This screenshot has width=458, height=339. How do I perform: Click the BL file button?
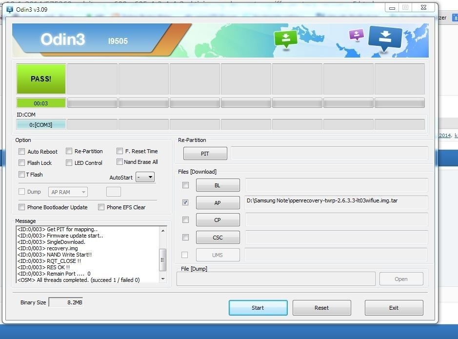pos(218,185)
